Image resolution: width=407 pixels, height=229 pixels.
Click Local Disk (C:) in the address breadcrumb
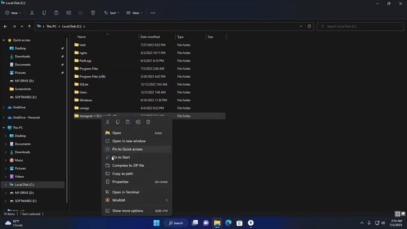[x=72, y=27]
